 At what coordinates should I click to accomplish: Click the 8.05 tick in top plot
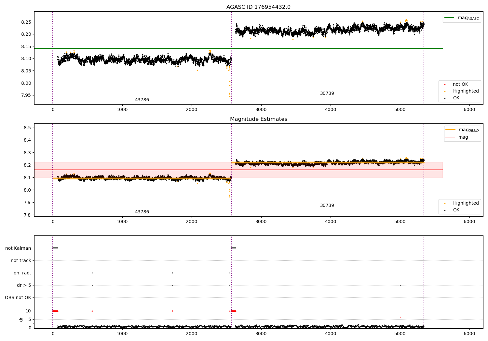coord(26,71)
